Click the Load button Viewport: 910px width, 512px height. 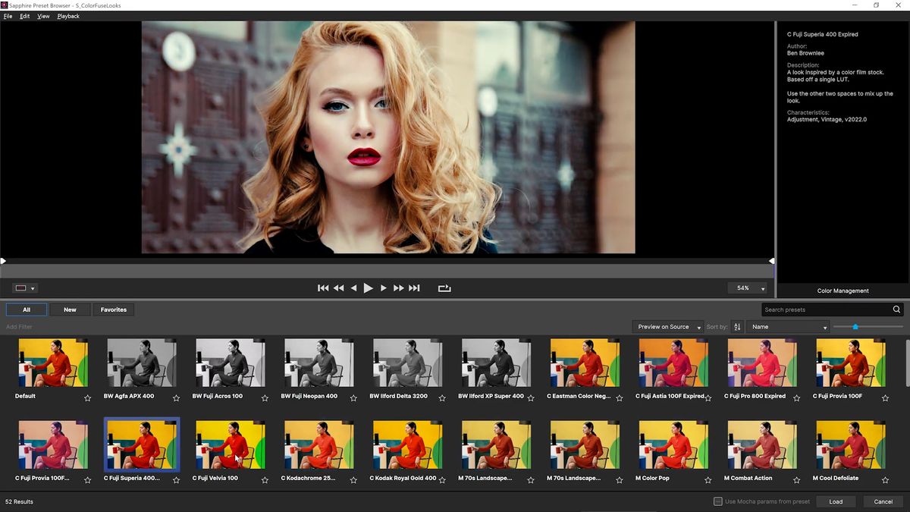(836, 501)
